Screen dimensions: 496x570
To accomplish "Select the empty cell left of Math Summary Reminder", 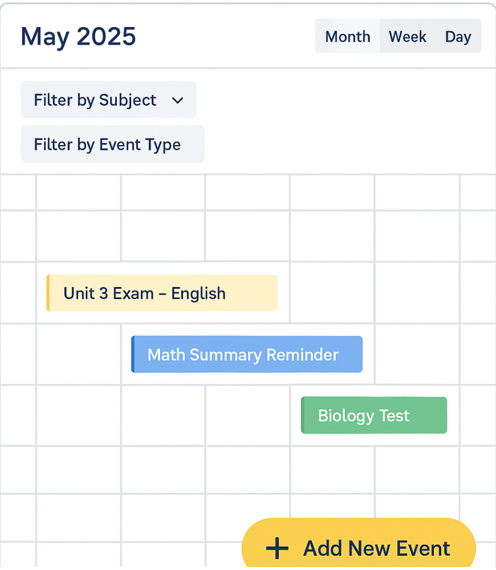I will (x=78, y=355).
